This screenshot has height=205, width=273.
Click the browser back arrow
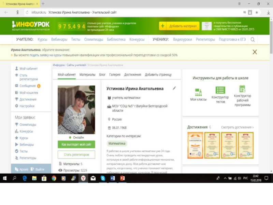point(6,12)
